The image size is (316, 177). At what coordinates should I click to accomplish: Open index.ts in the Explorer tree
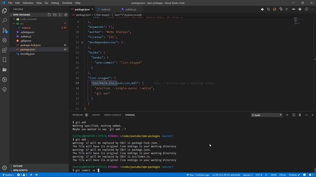pyautogui.click(x=26, y=28)
